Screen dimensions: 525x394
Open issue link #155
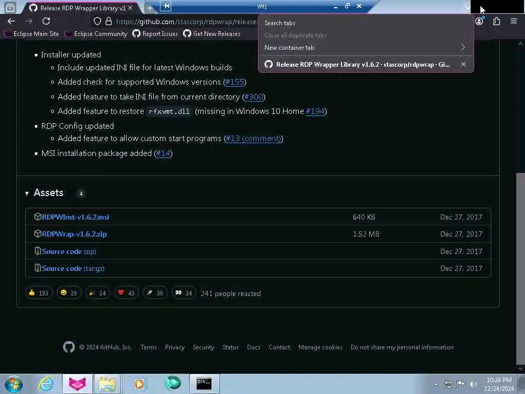pyautogui.click(x=234, y=82)
